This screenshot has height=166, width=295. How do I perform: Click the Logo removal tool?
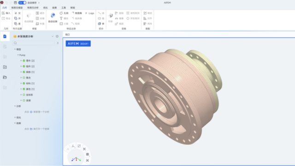click(89, 13)
